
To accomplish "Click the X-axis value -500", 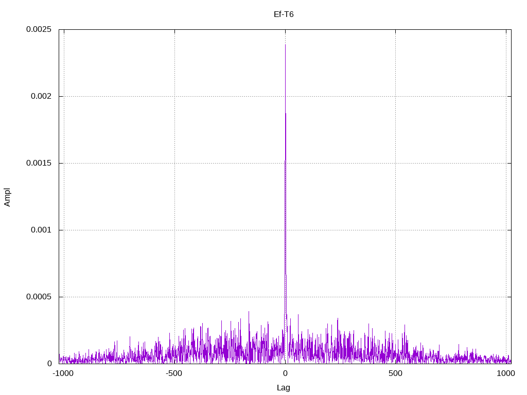I will (x=174, y=373).
